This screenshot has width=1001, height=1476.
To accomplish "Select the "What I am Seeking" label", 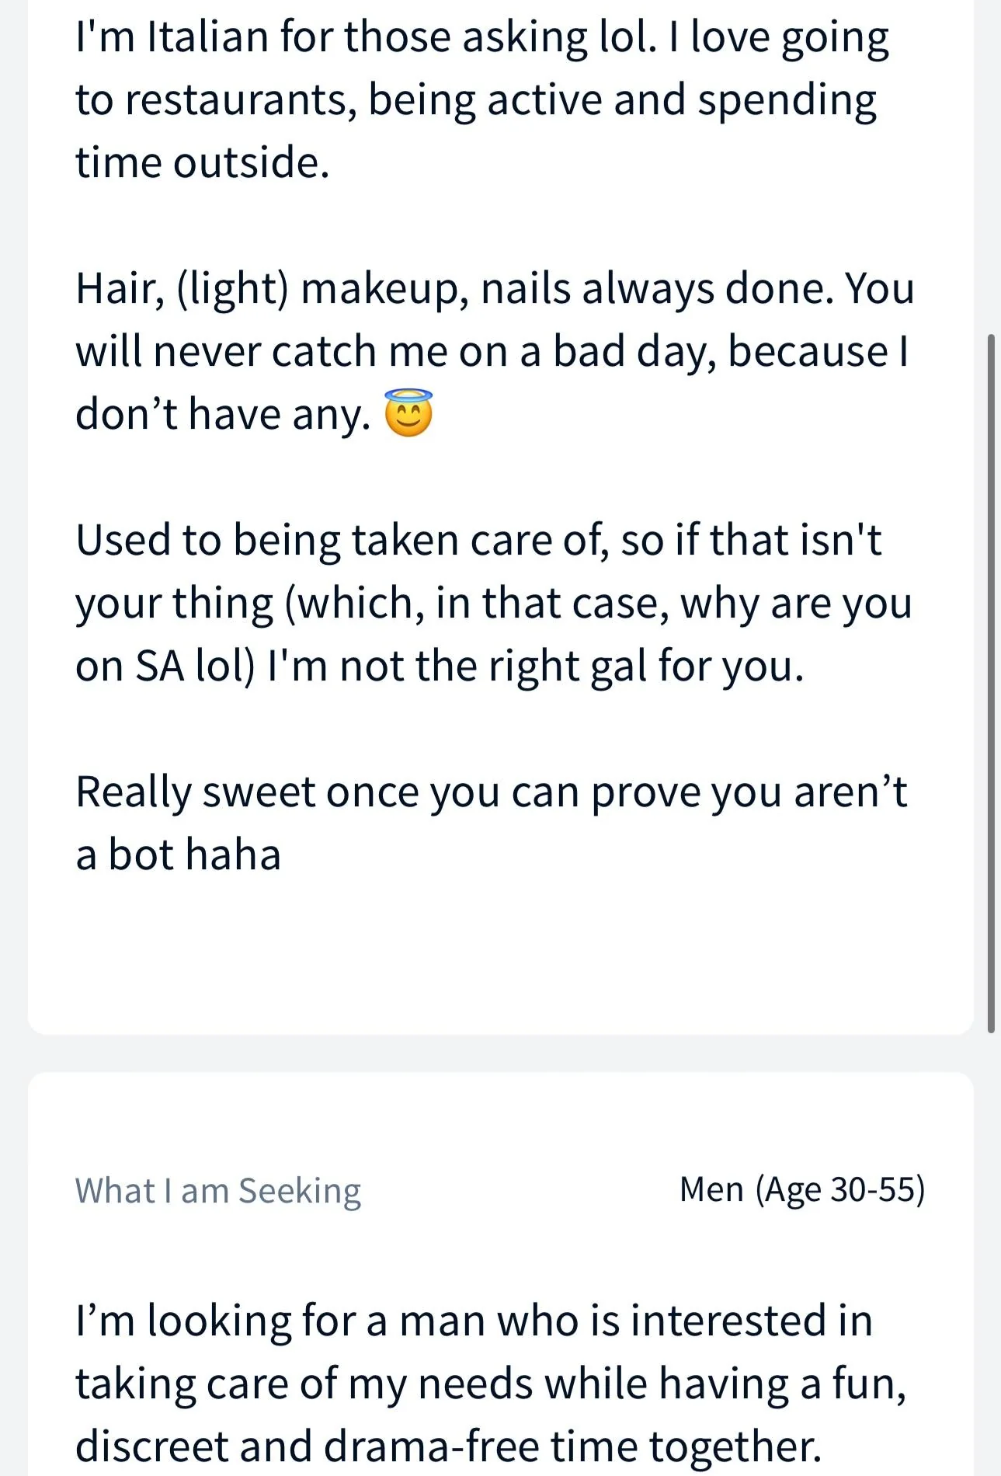I will [218, 1191].
